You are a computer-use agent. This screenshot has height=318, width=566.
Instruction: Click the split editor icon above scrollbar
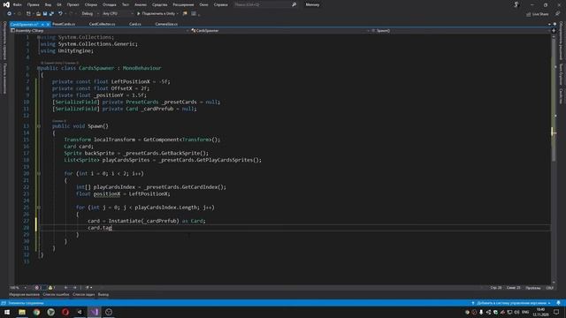coord(554,31)
